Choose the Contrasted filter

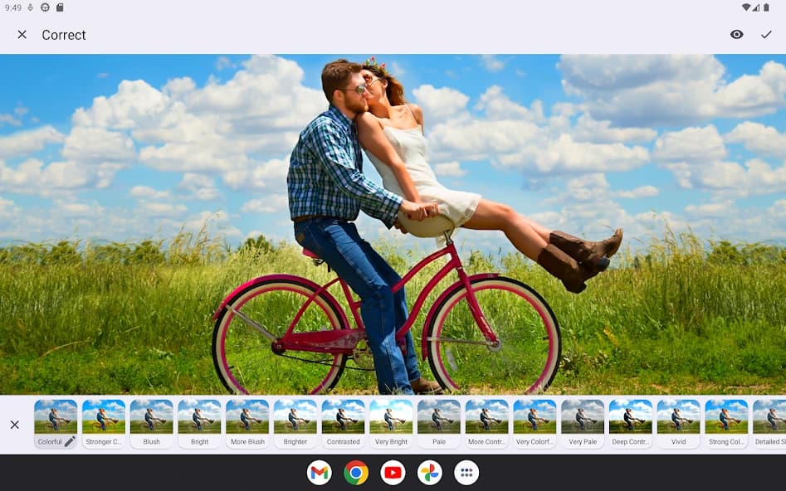[x=343, y=421]
